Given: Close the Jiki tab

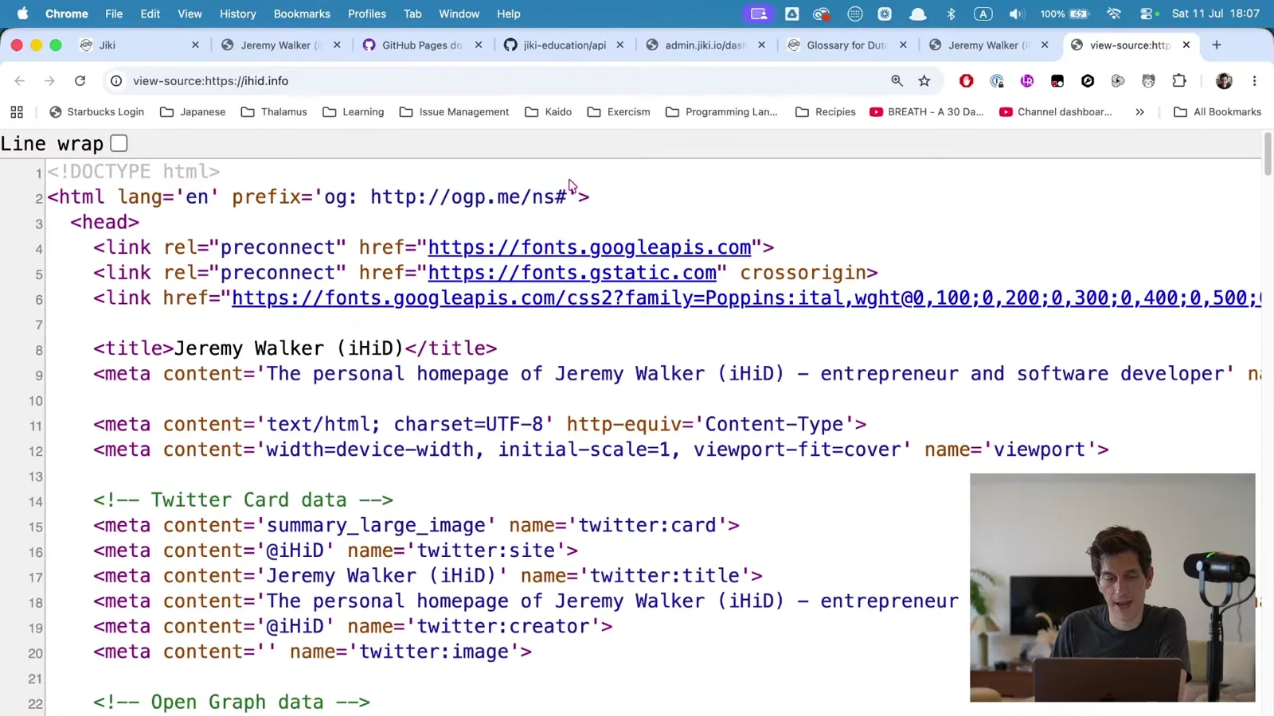Looking at the screenshot, I should pos(195,45).
